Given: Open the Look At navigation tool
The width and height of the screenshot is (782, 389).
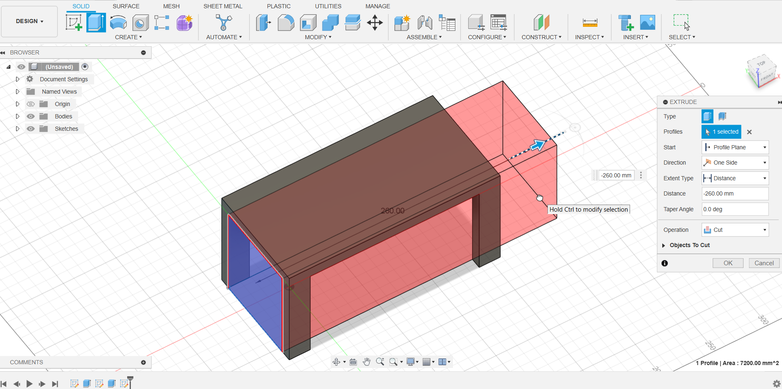Looking at the screenshot, I should click(x=353, y=362).
